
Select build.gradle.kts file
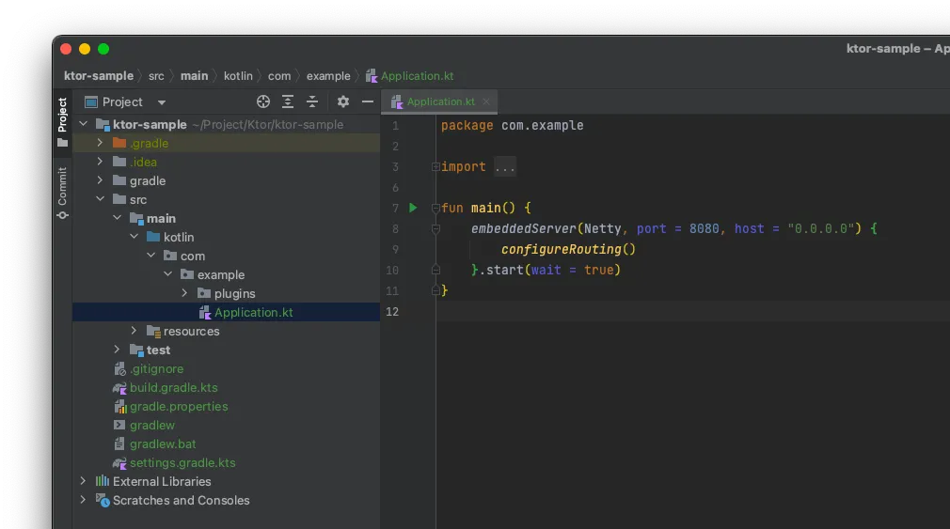coord(173,387)
